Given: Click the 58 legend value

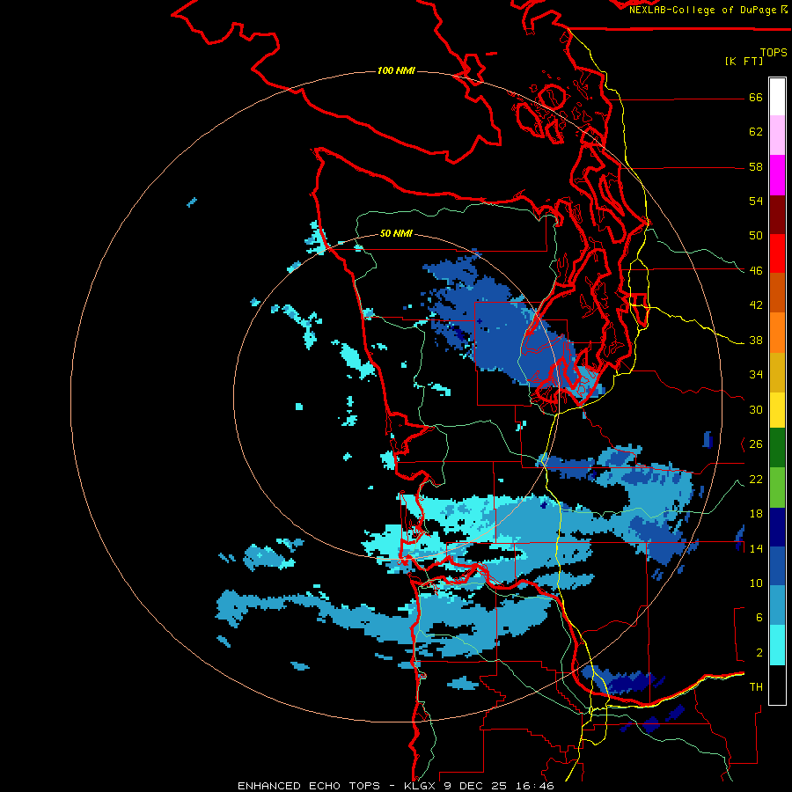Looking at the screenshot, I should click(x=756, y=166).
